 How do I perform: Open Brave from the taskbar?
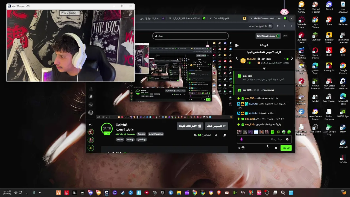[x=219, y=193]
